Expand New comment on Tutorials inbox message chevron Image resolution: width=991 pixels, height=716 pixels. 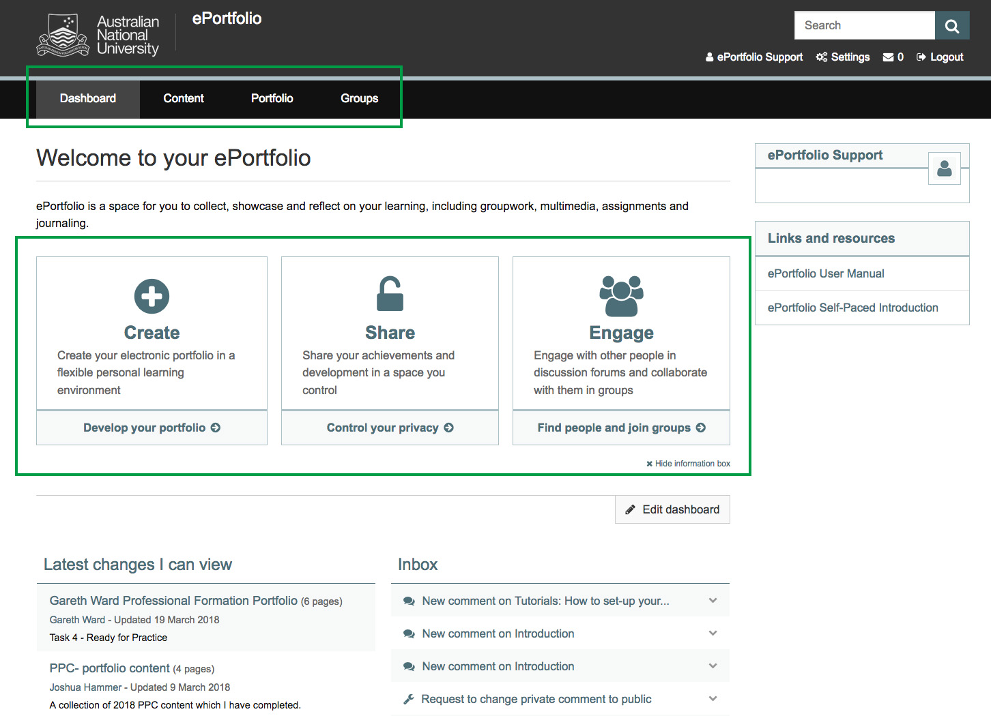[x=713, y=601]
